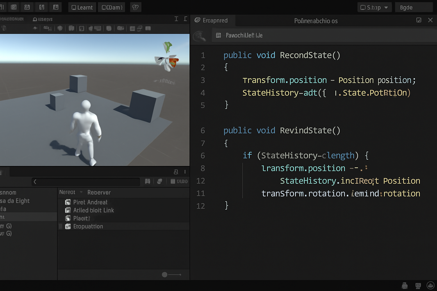Screen dimensions: 437x291
Task: Click the lock icon on project panel header
Action: point(176,172)
